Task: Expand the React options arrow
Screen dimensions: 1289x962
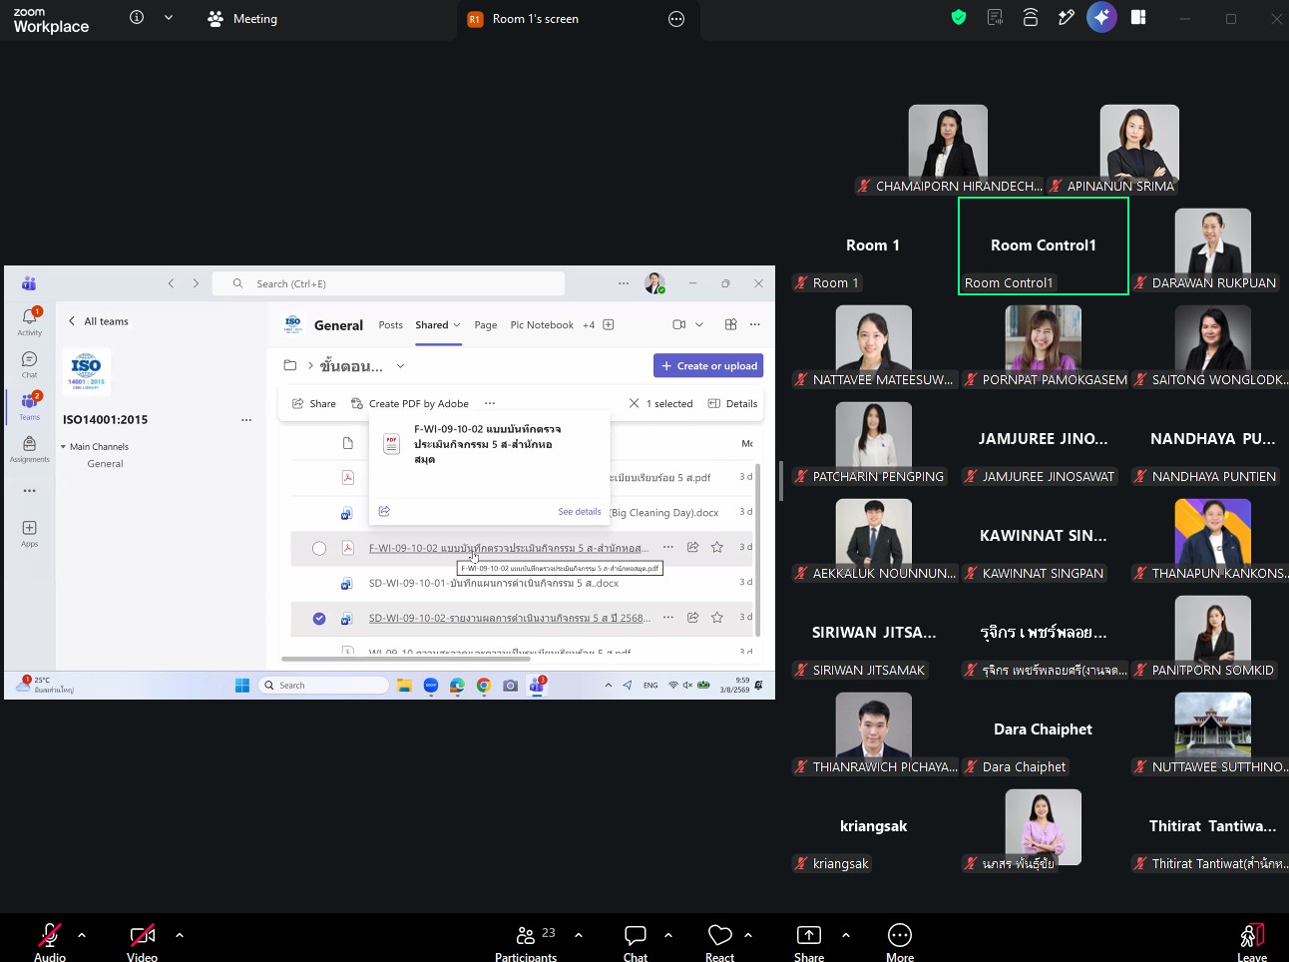Action: (x=748, y=935)
